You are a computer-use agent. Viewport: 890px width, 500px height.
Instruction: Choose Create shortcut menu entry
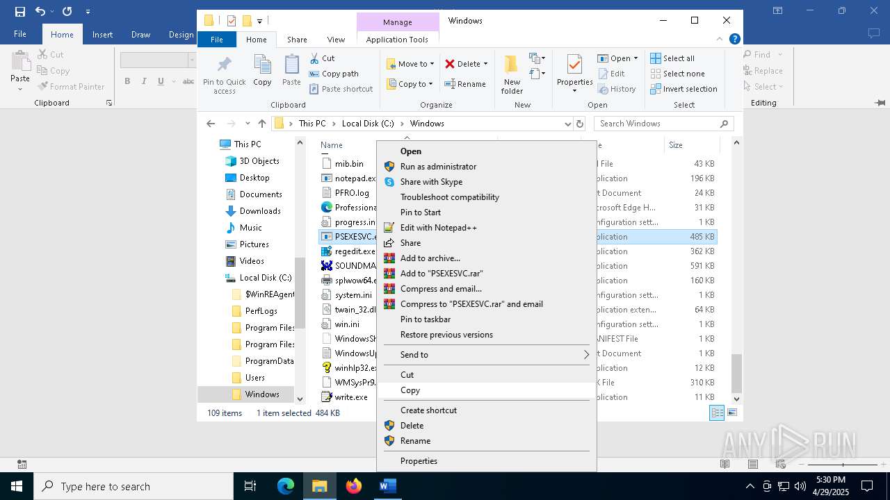487,410
